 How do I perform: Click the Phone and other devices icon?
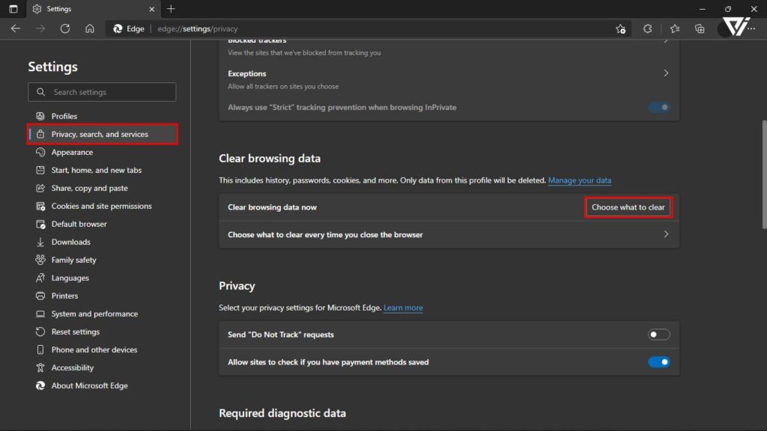pyautogui.click(x=40, y=350)
